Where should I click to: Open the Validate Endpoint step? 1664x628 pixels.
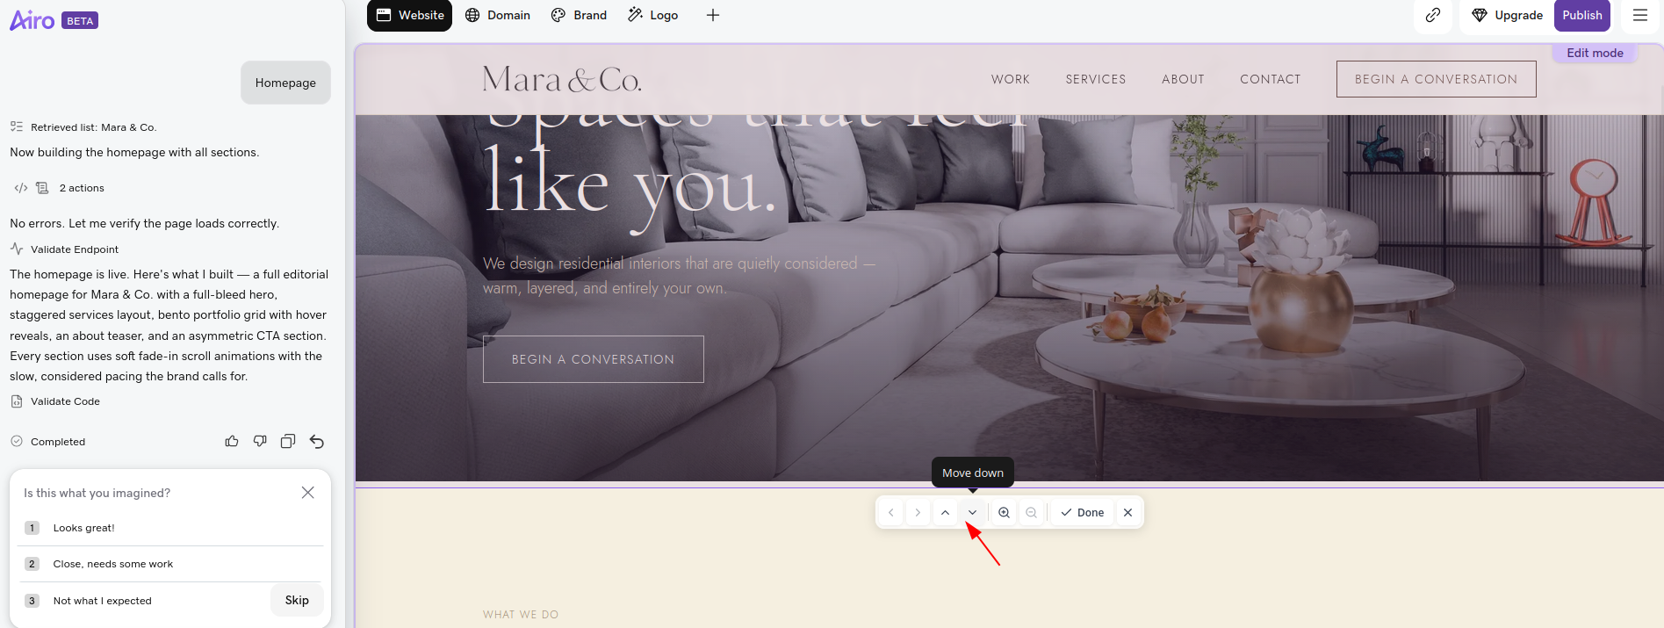point(64,249)
